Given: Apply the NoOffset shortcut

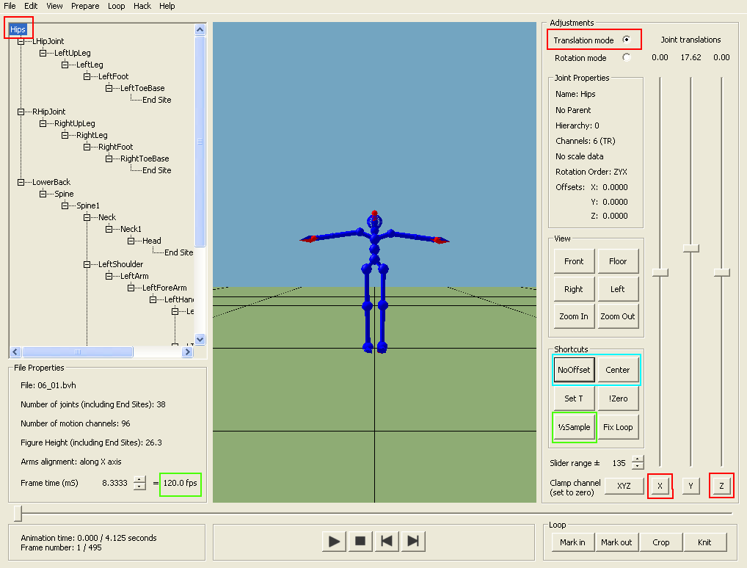Looking at the screenshot, I should coord(574,370).
